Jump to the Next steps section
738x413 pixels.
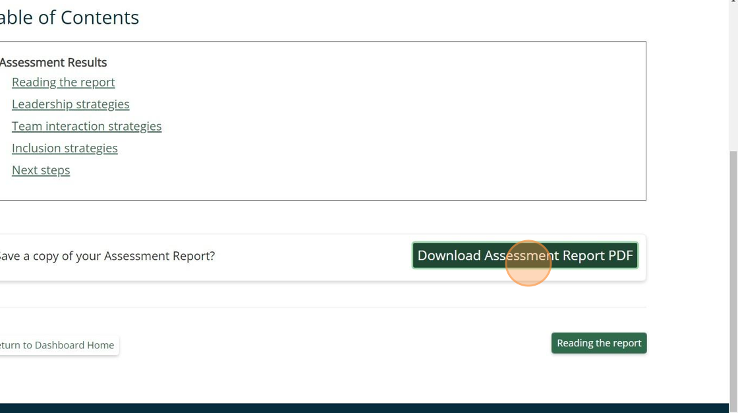41,170
